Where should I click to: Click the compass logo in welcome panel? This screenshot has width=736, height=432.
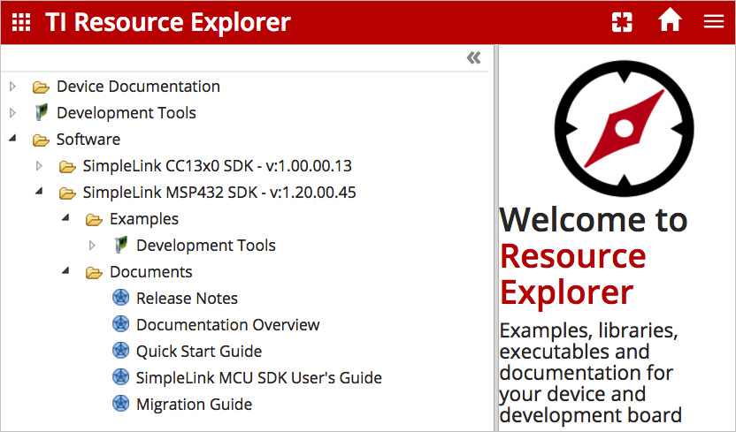click(624, 129)
